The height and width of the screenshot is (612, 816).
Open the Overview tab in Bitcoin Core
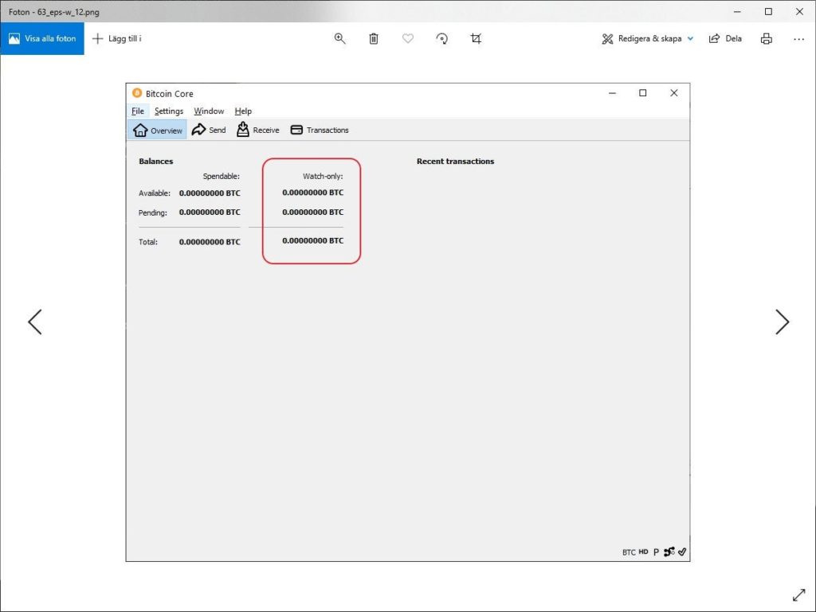157,130
